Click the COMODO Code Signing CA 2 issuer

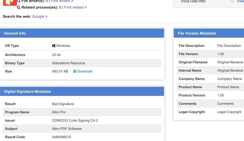75,120
